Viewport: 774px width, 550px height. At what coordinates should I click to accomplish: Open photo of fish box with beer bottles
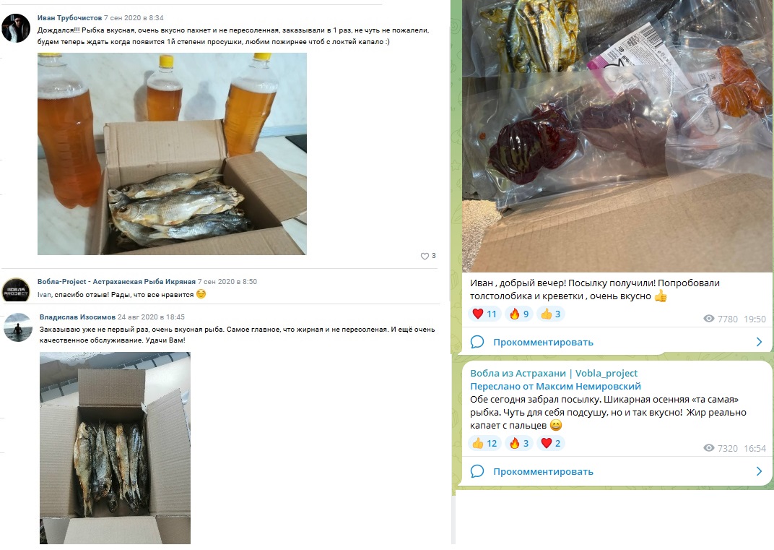(172, 154)
